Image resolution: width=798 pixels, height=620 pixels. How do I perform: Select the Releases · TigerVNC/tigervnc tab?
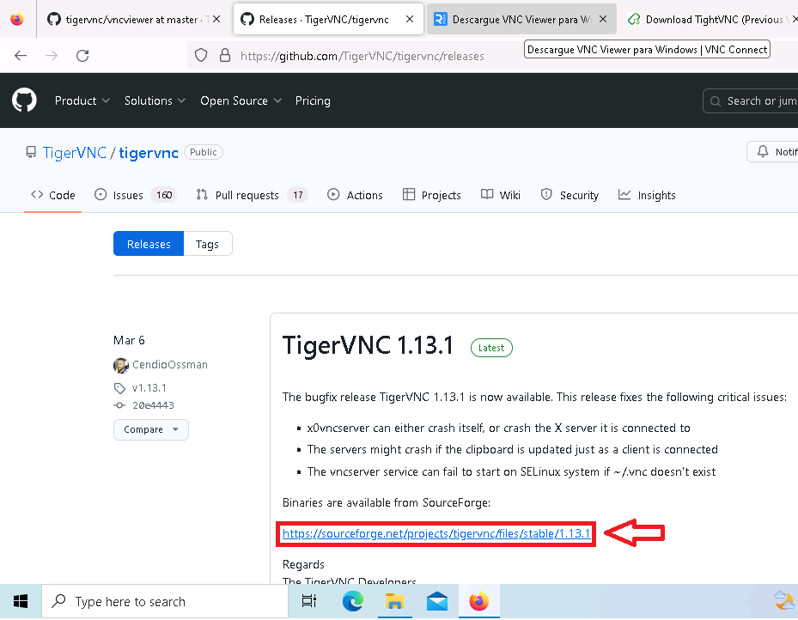coord(328,20)
